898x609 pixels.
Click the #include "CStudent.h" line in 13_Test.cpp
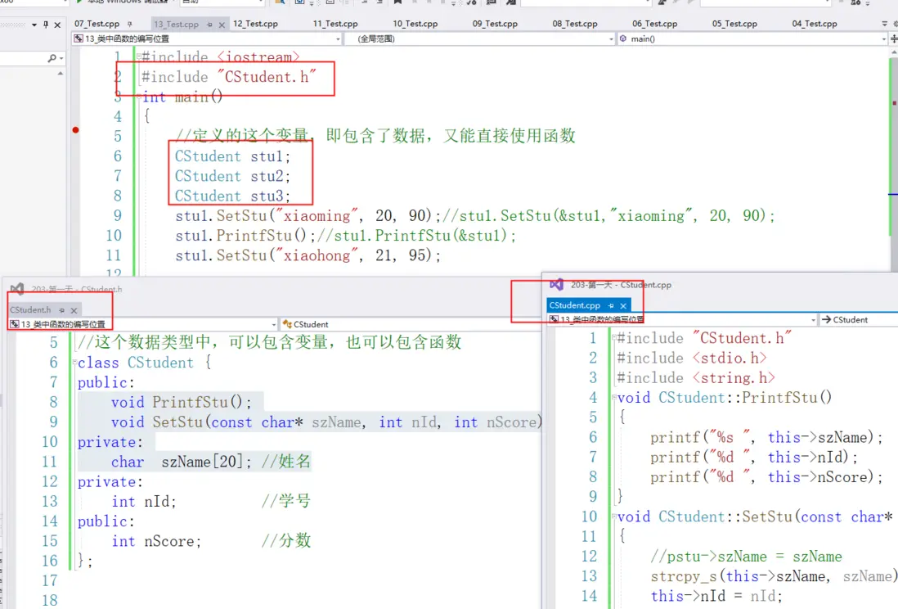coord(228,77)
